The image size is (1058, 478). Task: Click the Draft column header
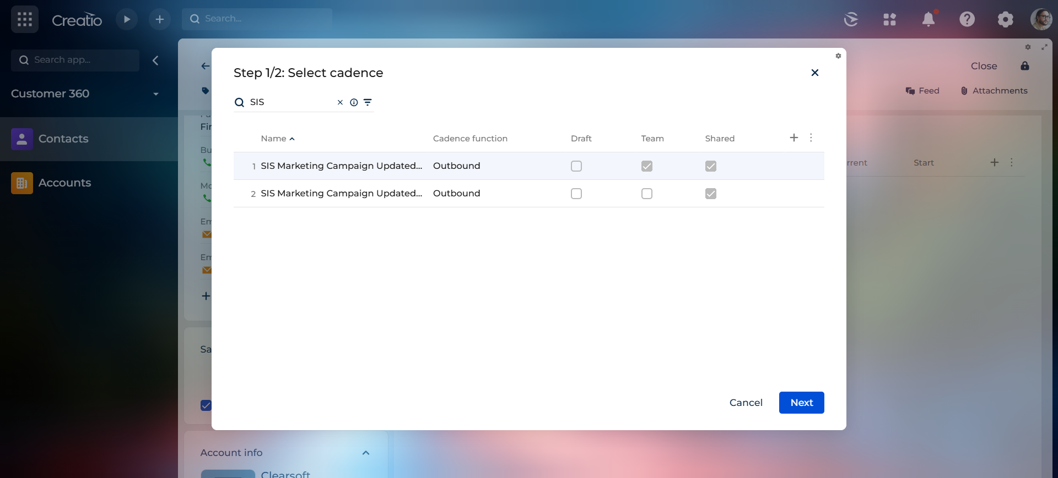pyautogui.click(x=581, y=139)
